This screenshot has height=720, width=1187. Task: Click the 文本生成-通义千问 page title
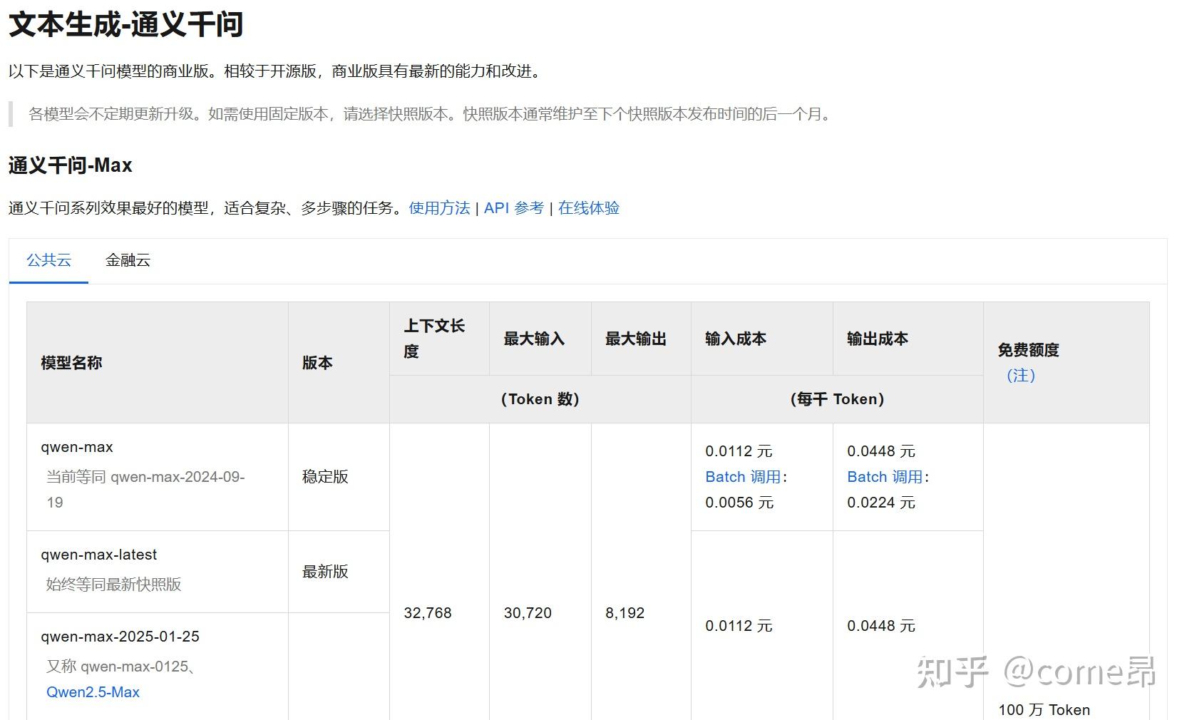tap(125, 25)
